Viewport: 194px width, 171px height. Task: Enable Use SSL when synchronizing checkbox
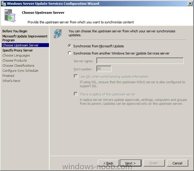(x=76, y=76)
